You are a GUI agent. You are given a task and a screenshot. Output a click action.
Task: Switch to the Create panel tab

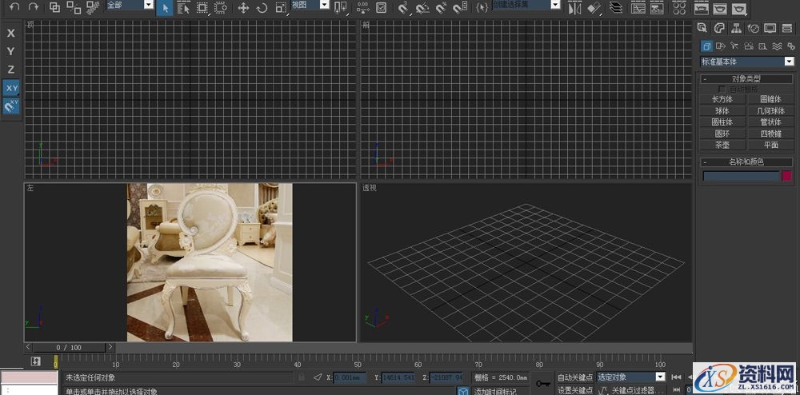(703, 28)
